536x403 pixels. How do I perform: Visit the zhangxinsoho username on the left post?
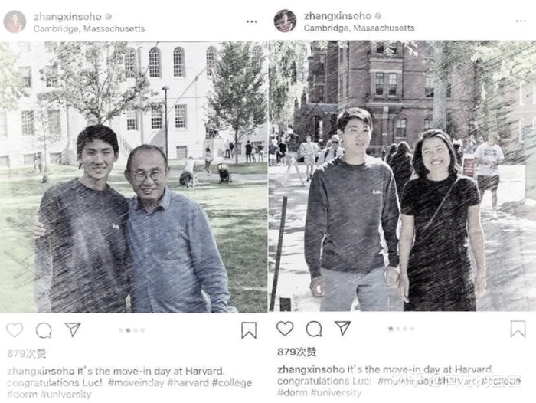67,17
